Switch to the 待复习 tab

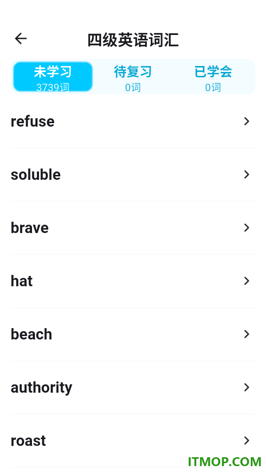pos(133,77)
